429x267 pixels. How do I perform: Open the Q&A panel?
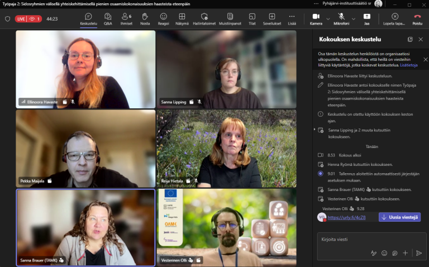(x=108, y=19)
